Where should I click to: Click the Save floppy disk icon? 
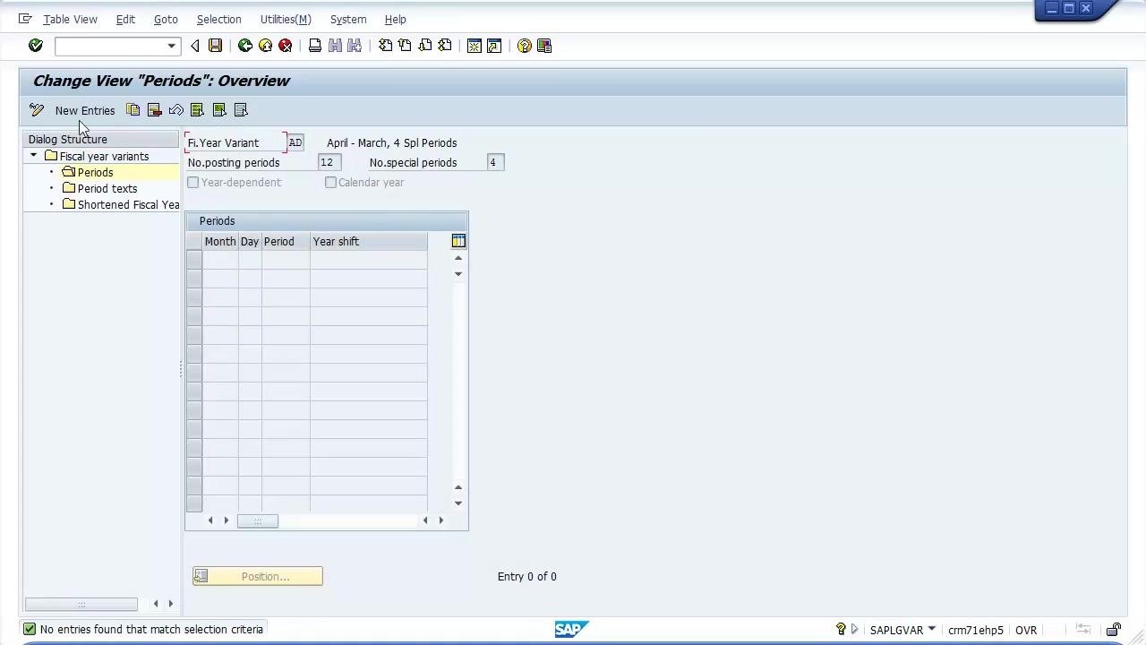(216, 46)
